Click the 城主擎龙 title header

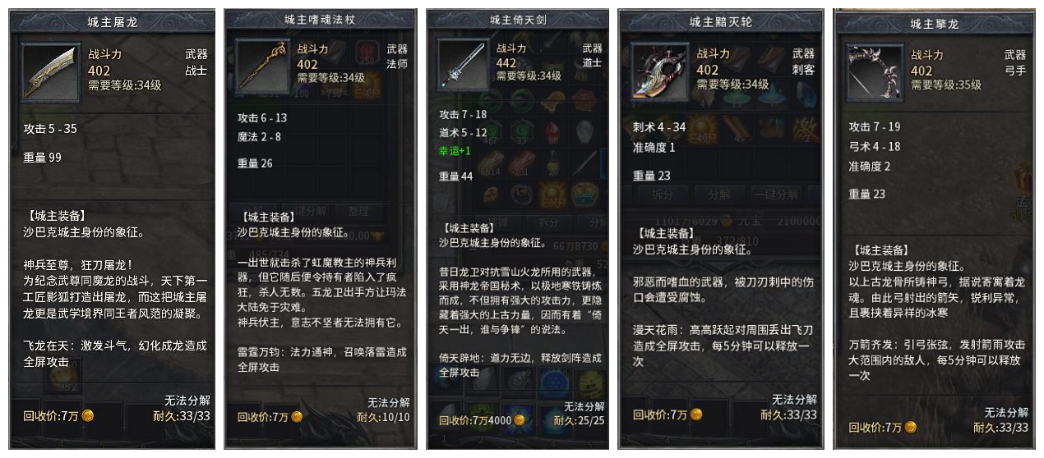click(935, 24)
